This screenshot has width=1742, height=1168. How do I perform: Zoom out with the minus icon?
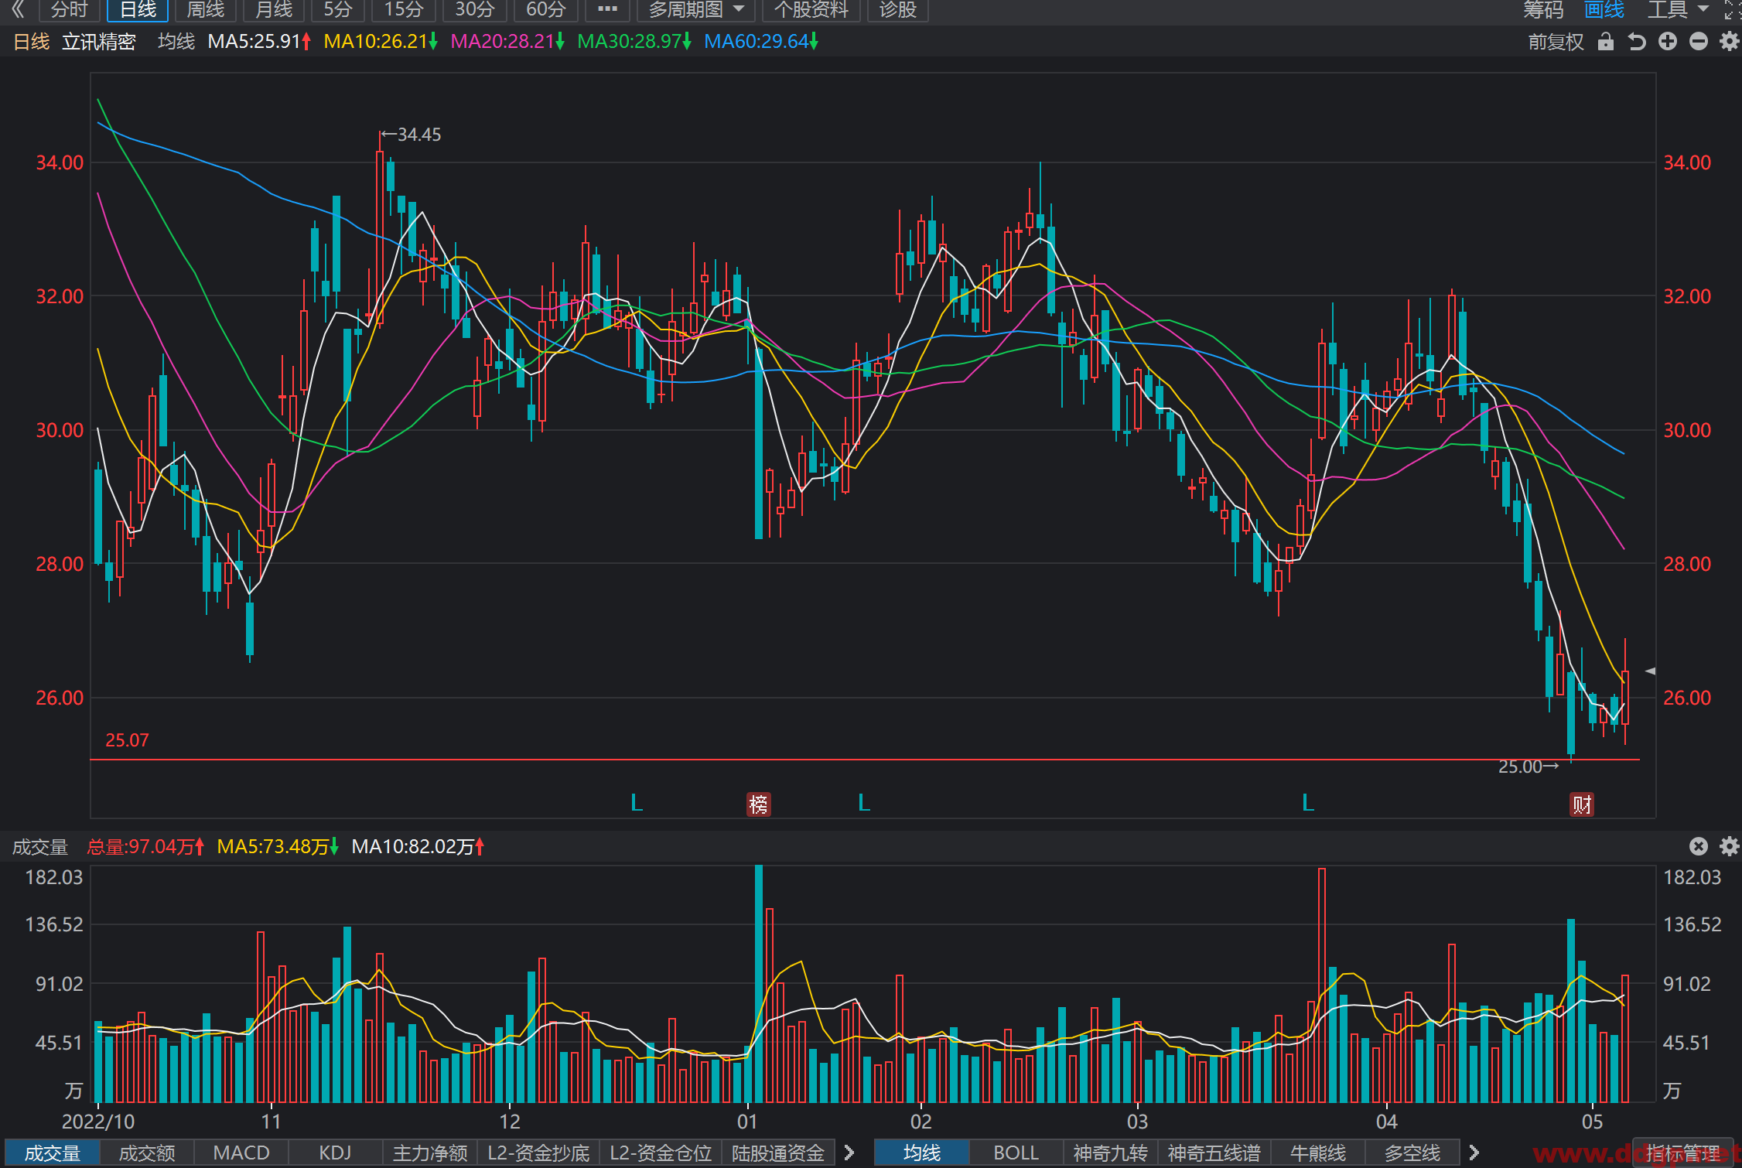point(1699,42)
